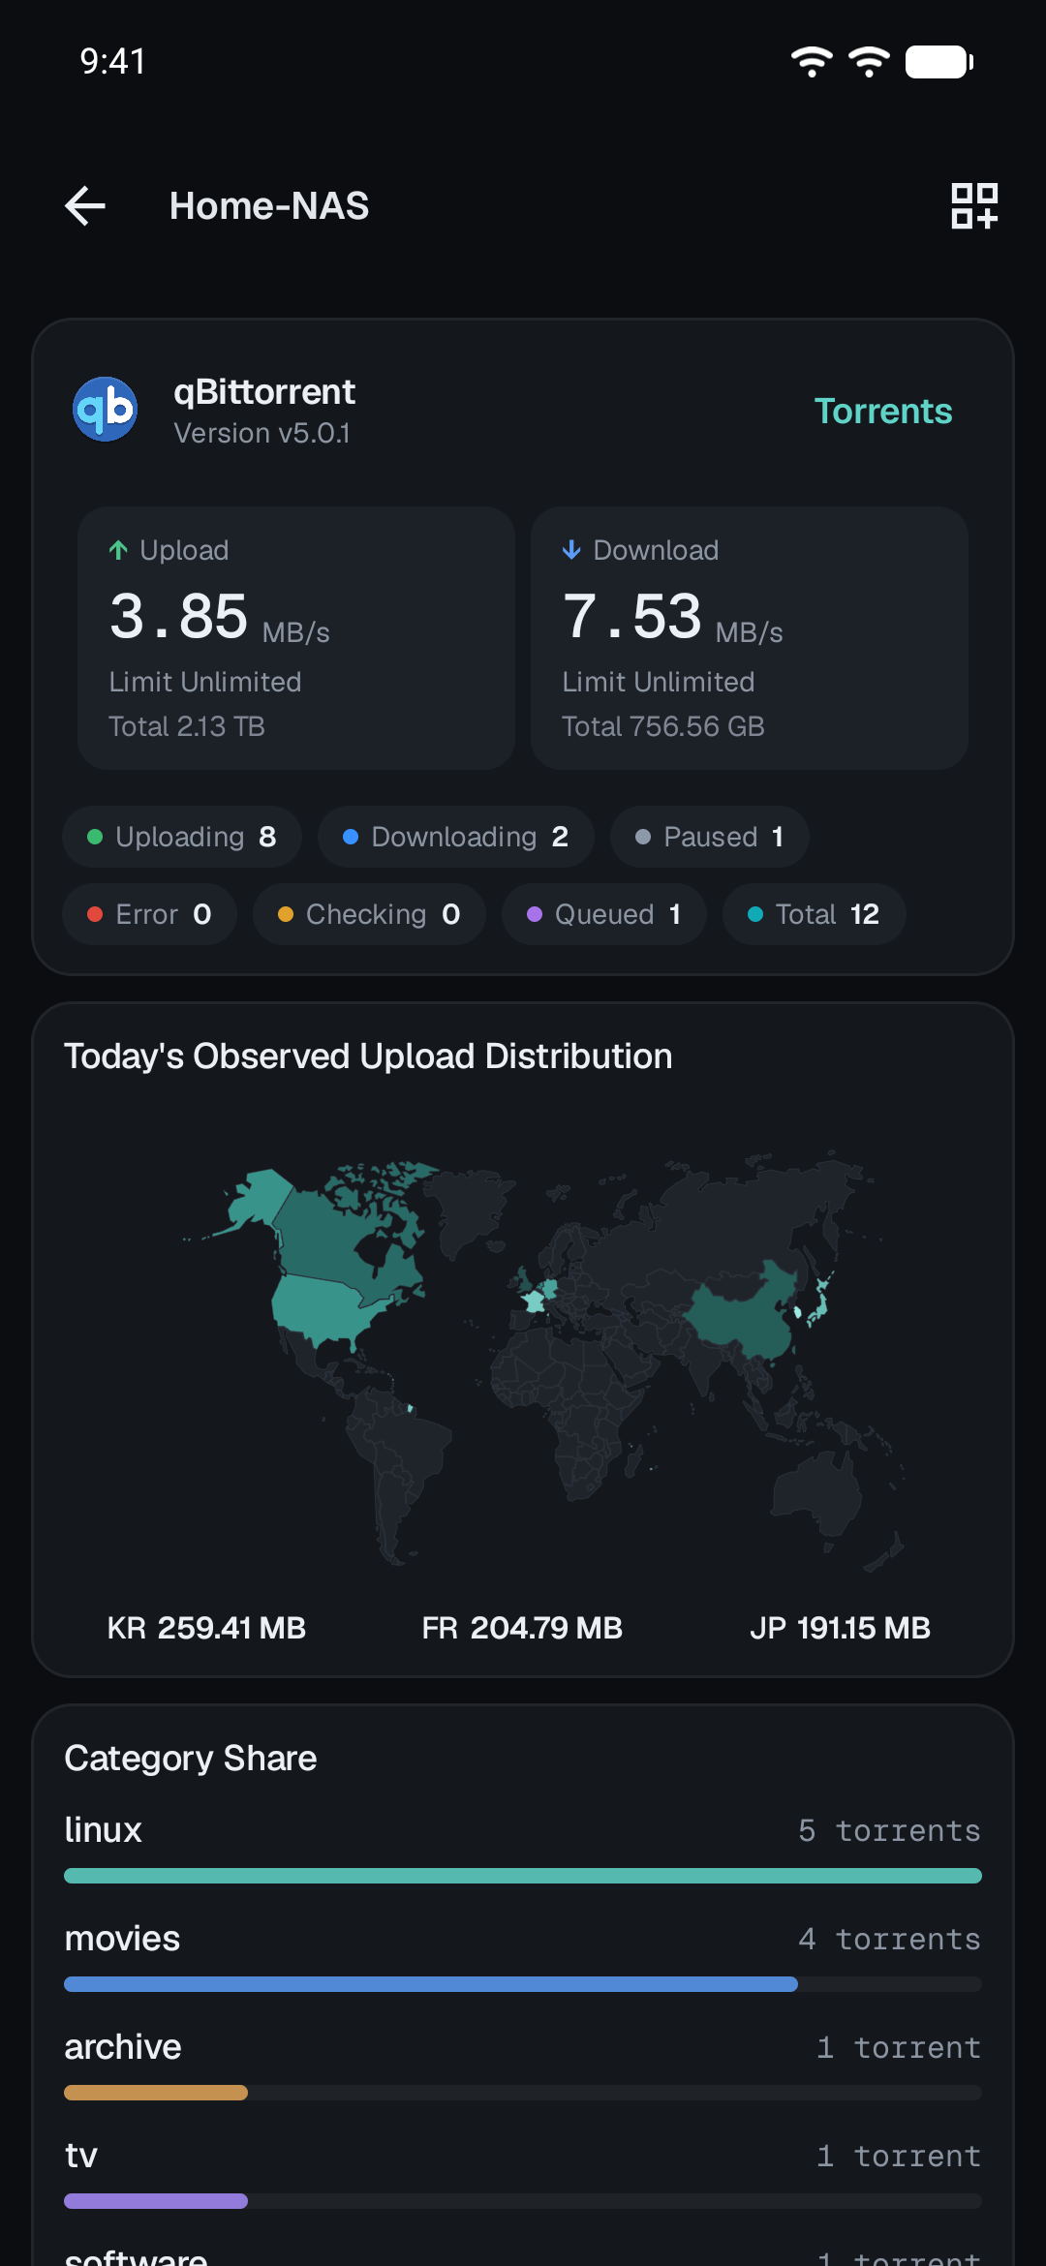Viewport: 1046px width, 2266px height.
Task: Tap the FR 204.79 MB value
Action: coord(522,1628)
